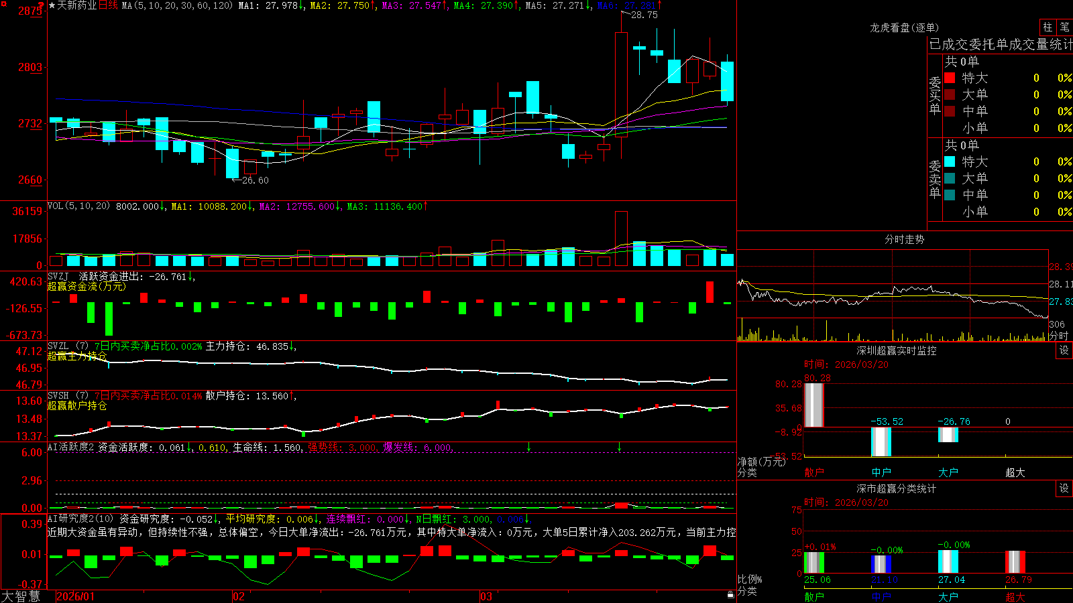Click the 超赢散户持仓 yellow label

pos(77,405)
